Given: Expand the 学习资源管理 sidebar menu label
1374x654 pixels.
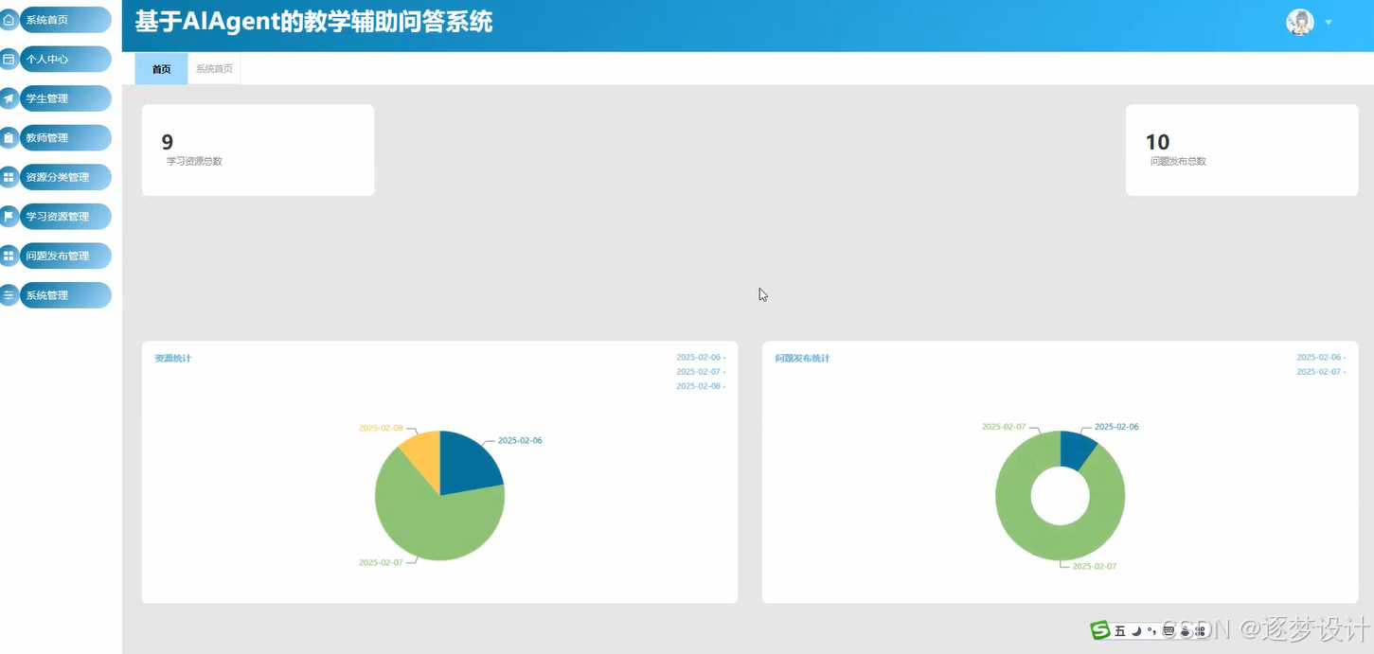Looking at the screenshot, I should click(58, 217).
